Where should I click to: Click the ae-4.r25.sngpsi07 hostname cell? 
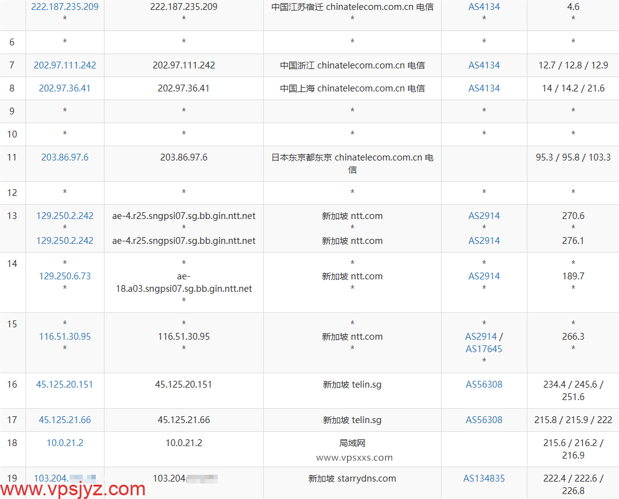pyautogui.click(x=184, y=216)
